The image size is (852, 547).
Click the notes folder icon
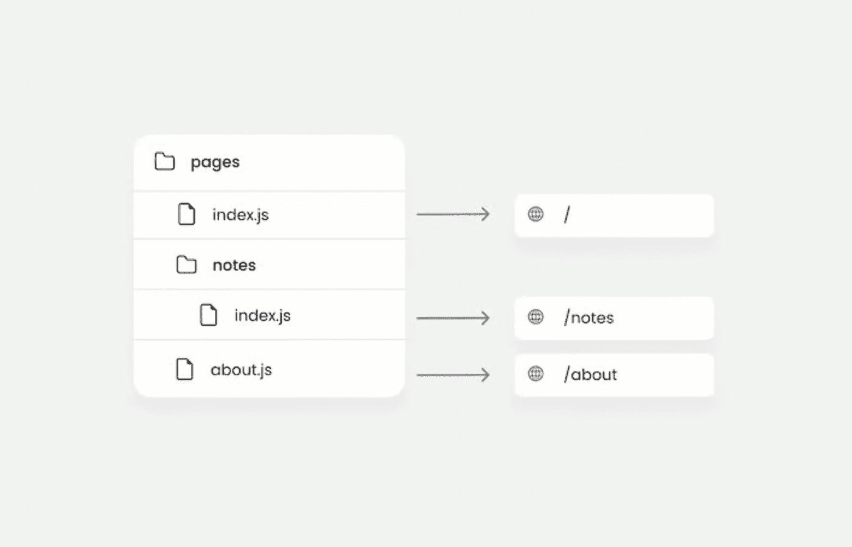click(x=186, y=265)
